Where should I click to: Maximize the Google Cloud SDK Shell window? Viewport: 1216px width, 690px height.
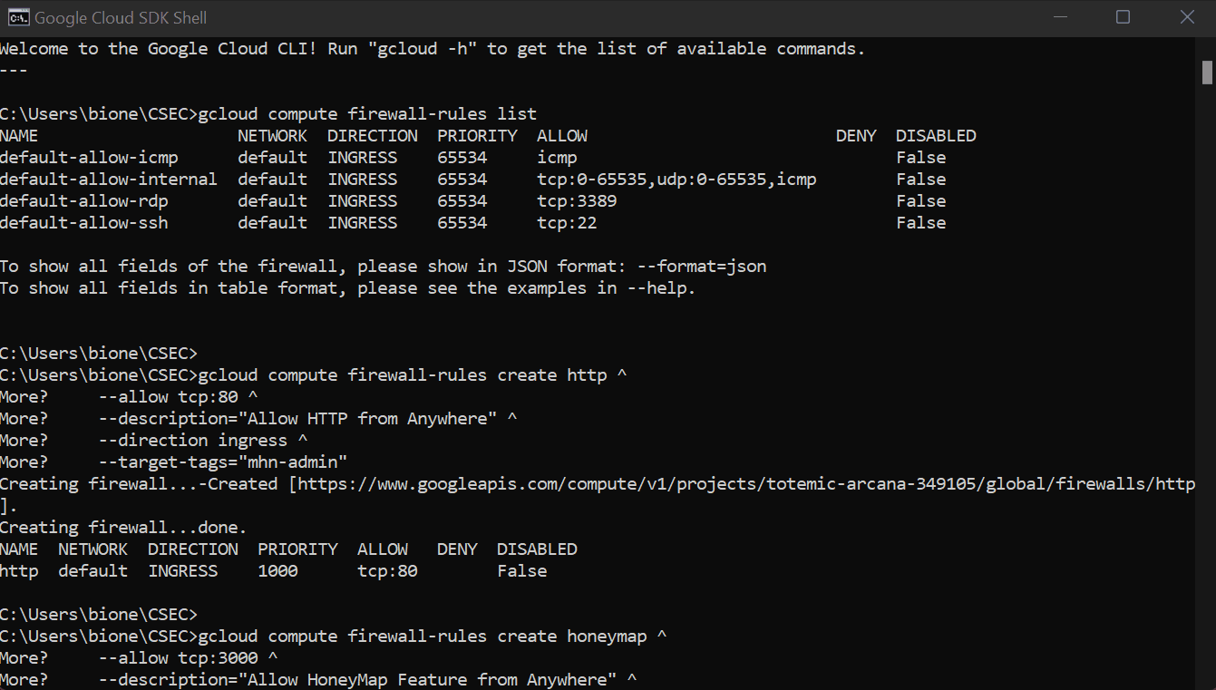(1123, 17)
